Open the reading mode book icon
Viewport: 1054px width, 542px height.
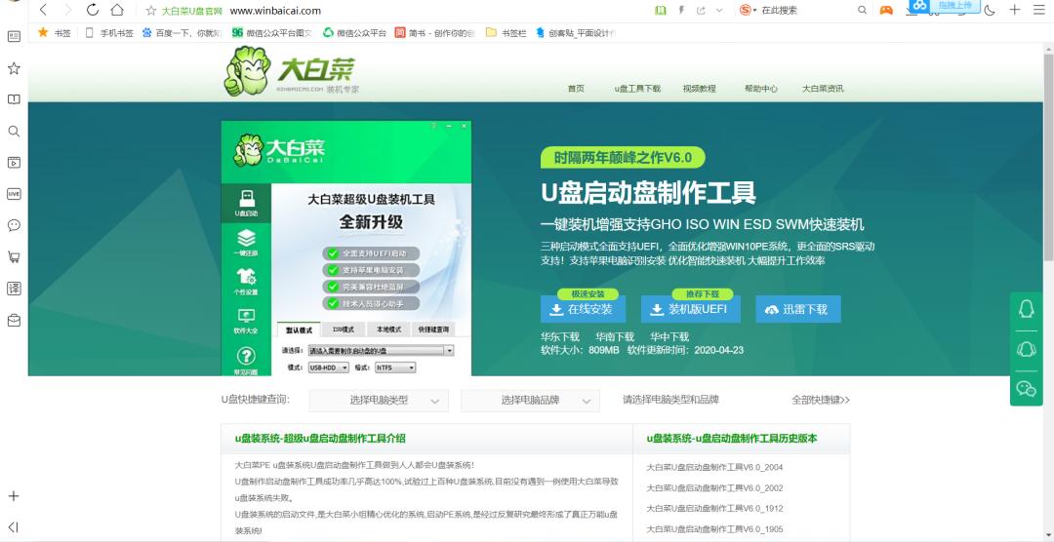coord(661,10)
